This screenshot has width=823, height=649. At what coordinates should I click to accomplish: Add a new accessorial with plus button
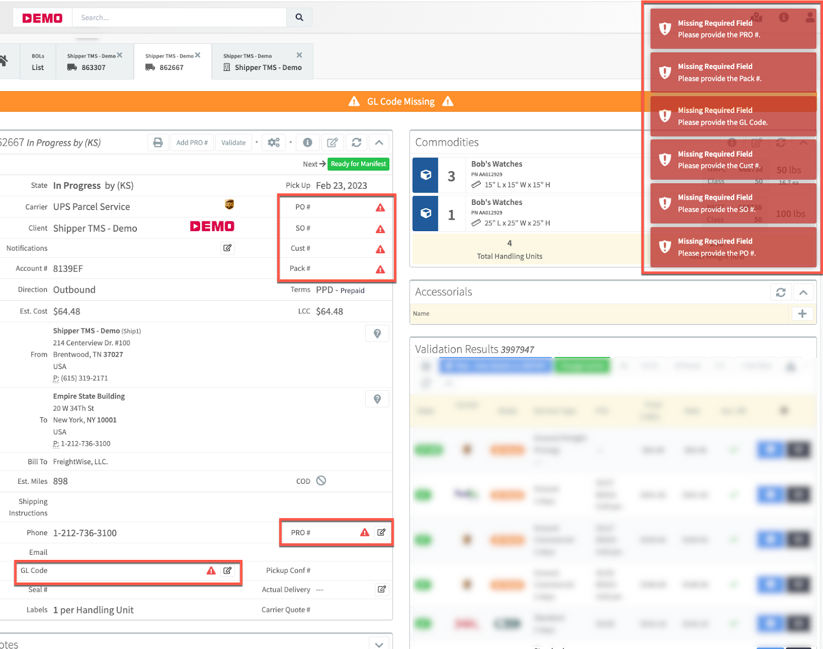coord(802,313)
